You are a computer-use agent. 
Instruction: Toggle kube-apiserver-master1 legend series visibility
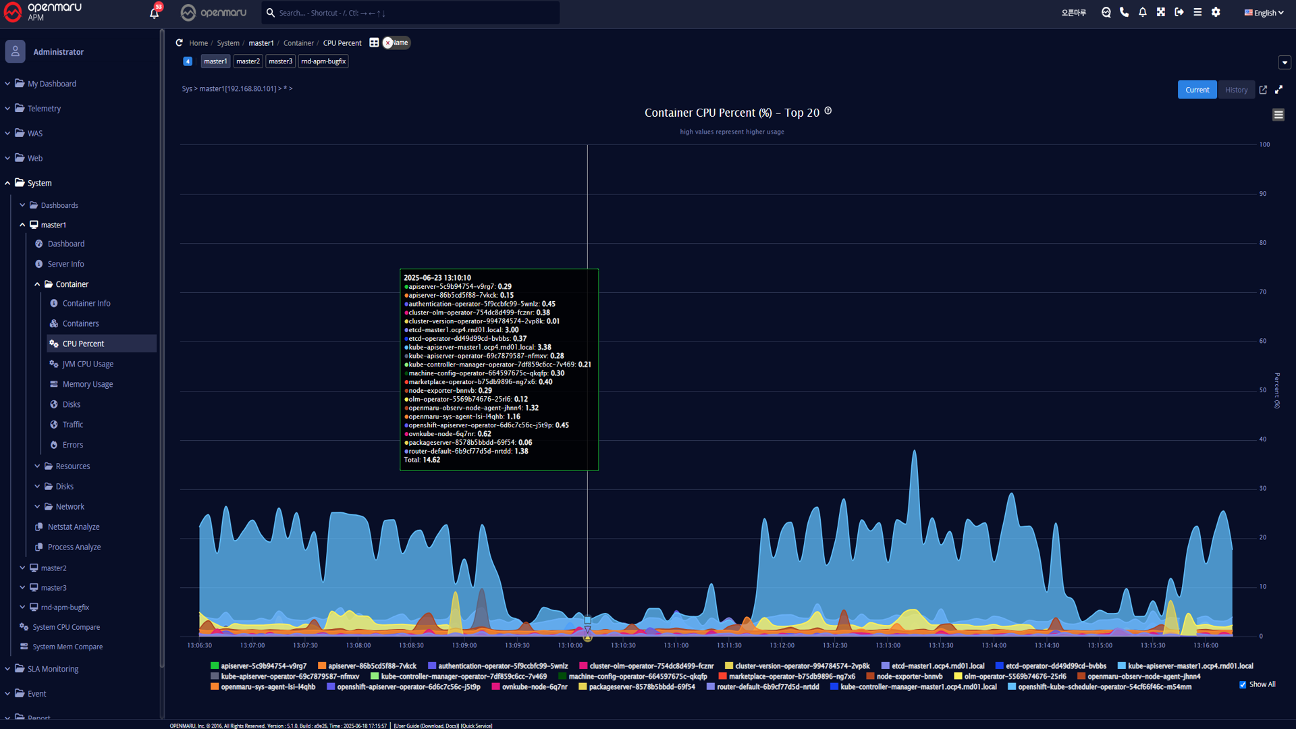1189,666
